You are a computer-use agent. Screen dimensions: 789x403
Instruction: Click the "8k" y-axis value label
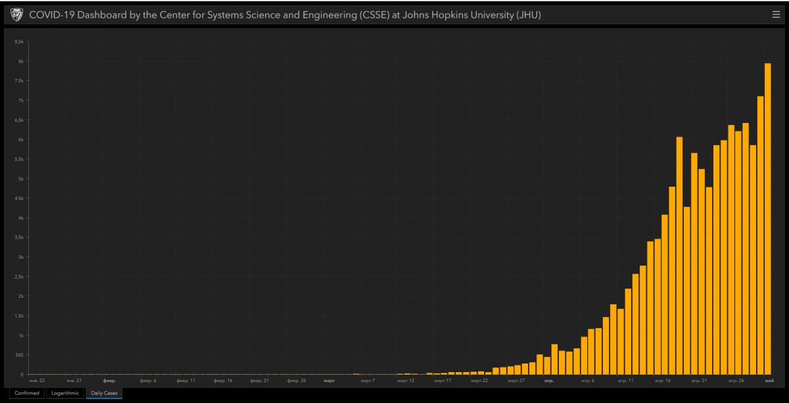click(21, 61)
